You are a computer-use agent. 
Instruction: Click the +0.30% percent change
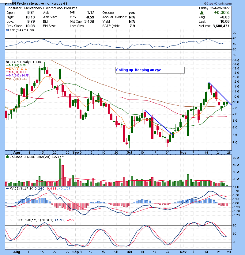coord(222,13)
